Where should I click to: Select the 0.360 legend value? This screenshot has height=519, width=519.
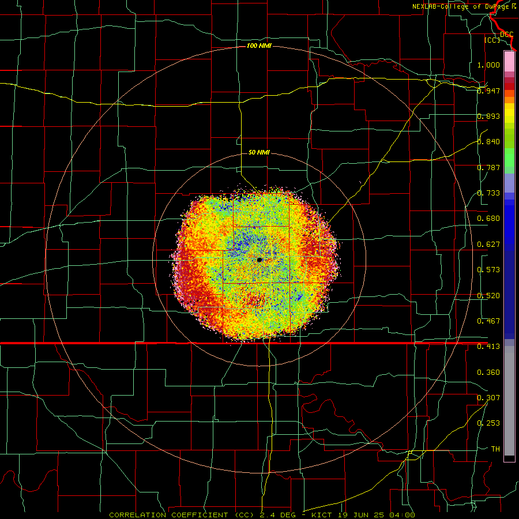point(488,373)
